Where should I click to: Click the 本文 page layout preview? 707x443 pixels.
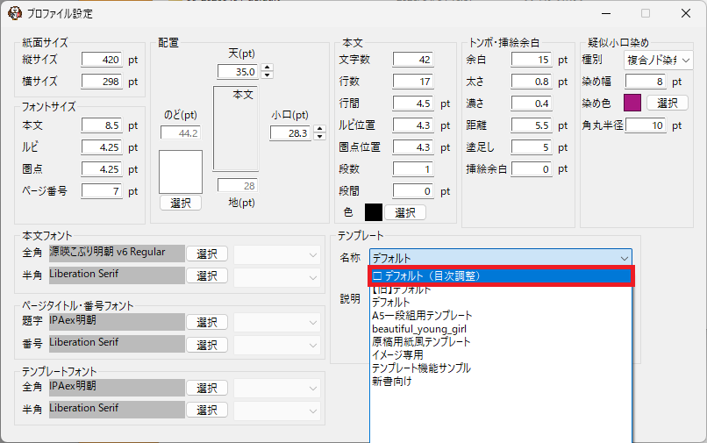235,129
